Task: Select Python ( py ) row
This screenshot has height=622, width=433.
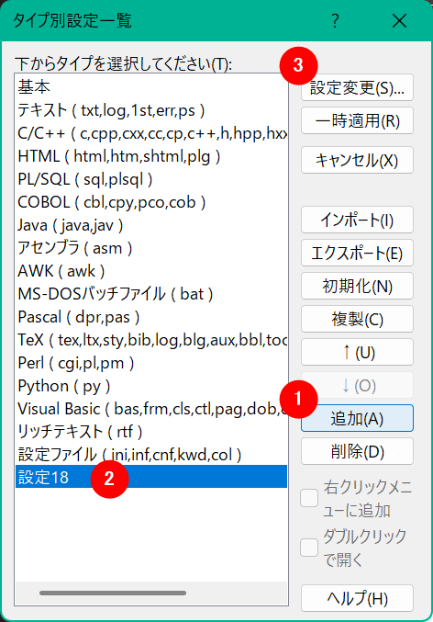Action: coord(151,387)
